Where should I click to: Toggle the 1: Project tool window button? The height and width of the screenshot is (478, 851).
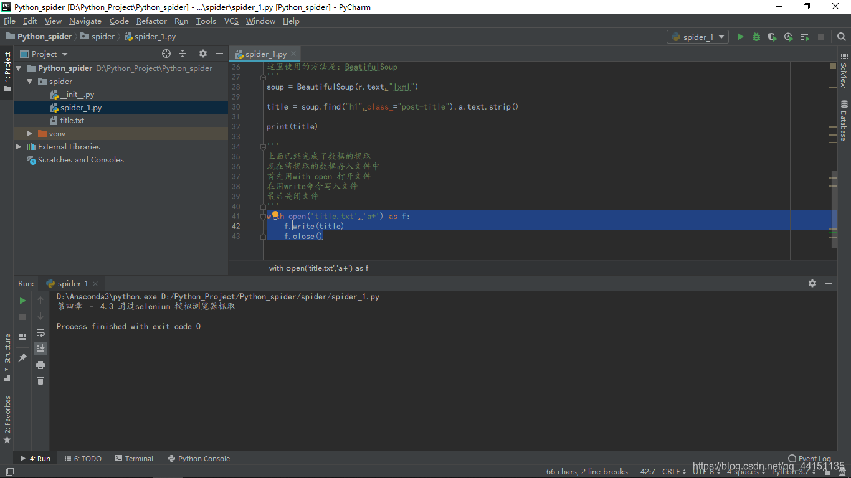7,72
